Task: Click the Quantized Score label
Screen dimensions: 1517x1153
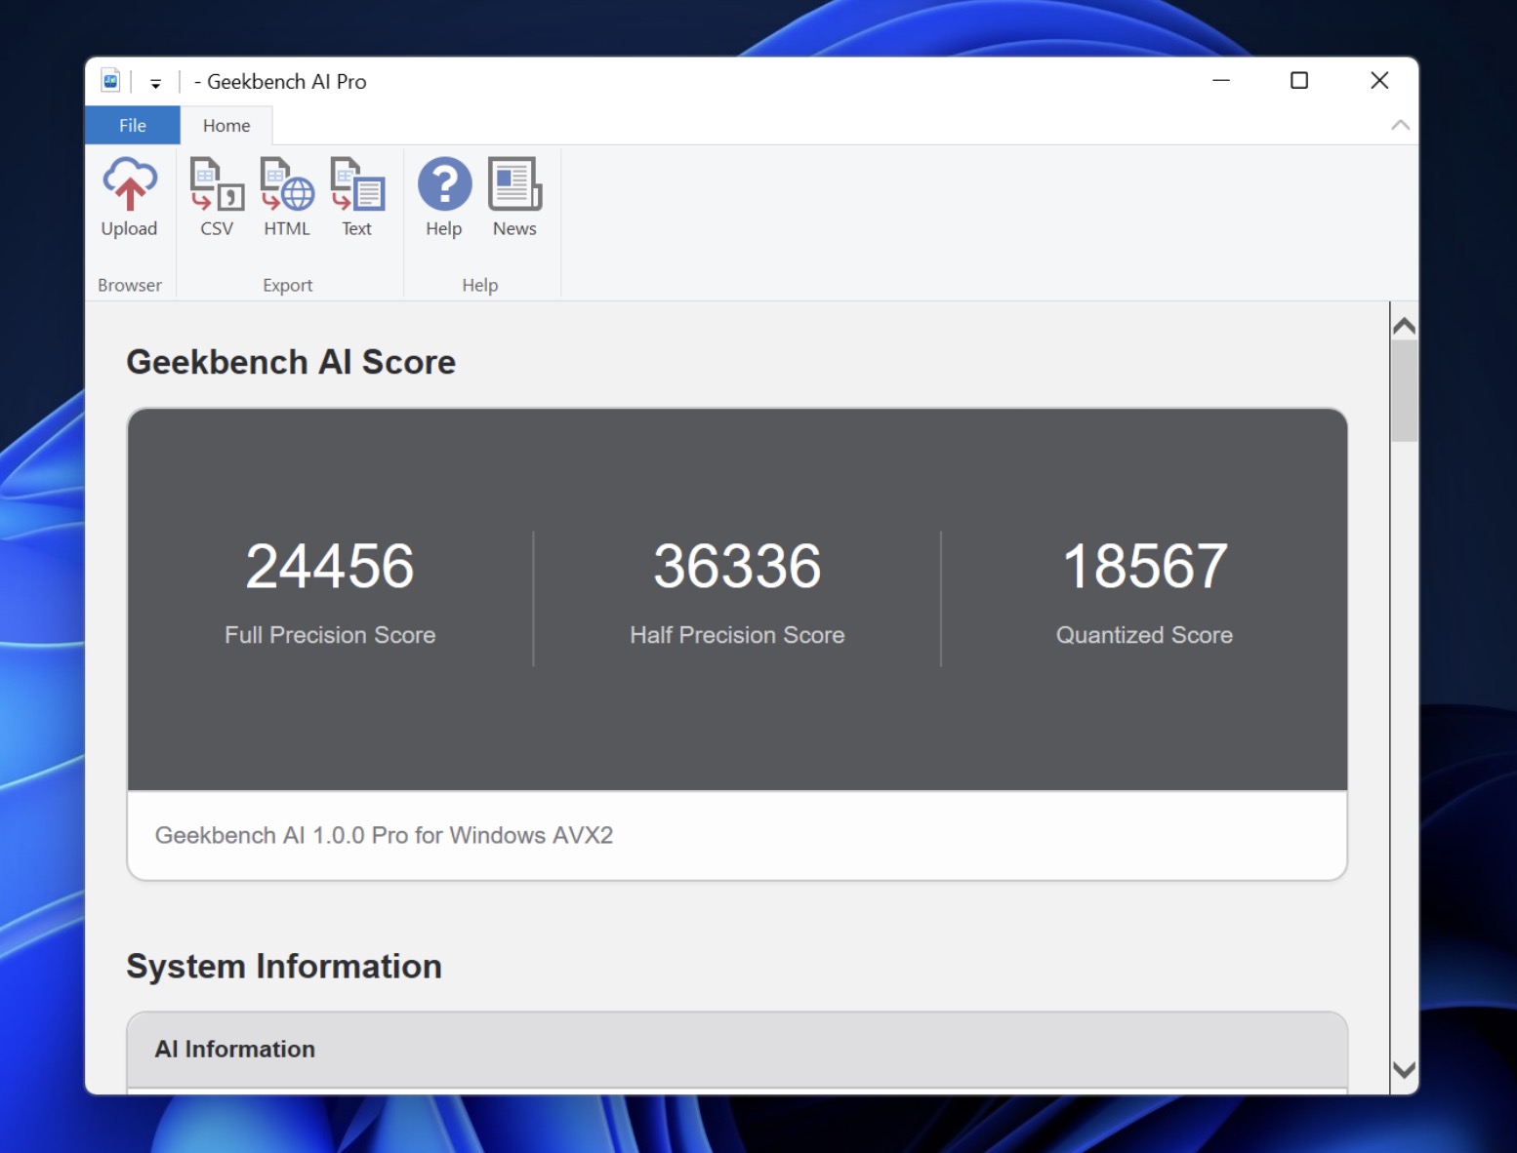Action: coord(1144,635)
